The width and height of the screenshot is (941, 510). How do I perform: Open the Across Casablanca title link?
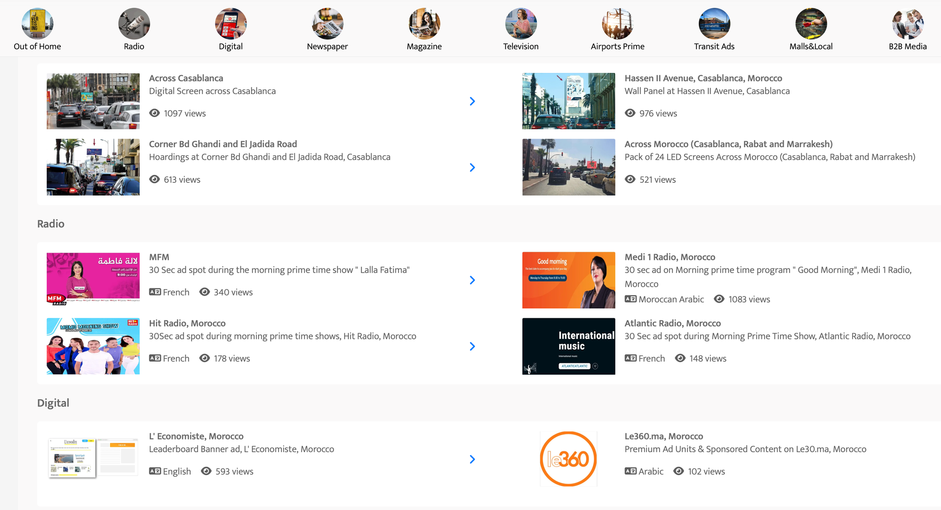click(x=186, y=78)
